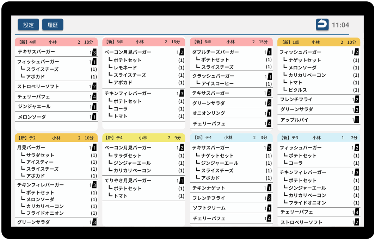Tap the レモネード option row

tap(144, 68)
